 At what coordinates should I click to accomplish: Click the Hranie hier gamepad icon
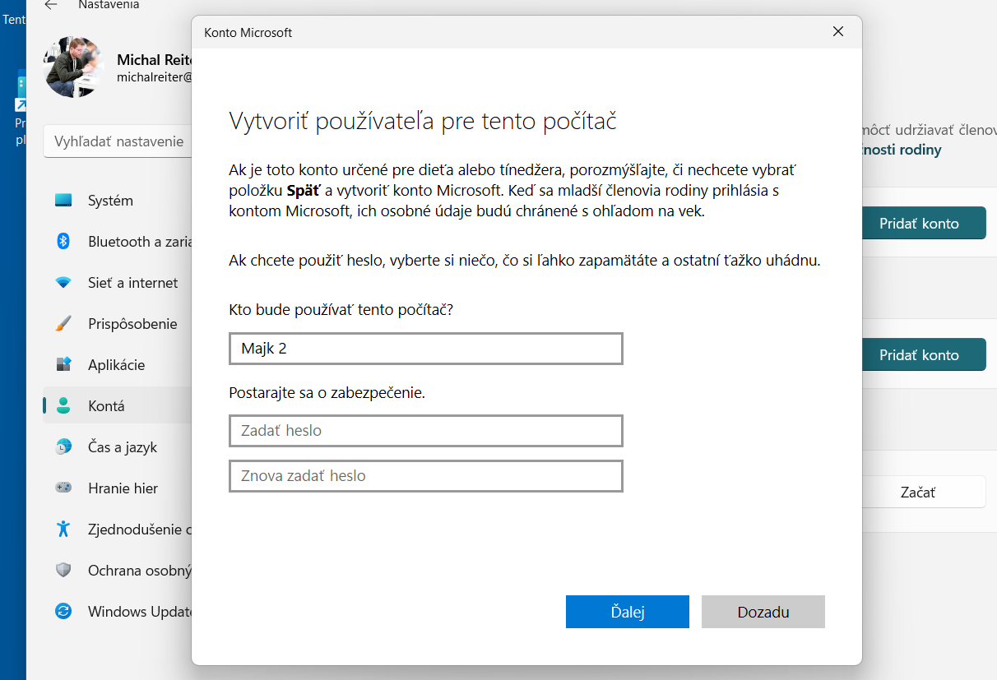point(63,488)
